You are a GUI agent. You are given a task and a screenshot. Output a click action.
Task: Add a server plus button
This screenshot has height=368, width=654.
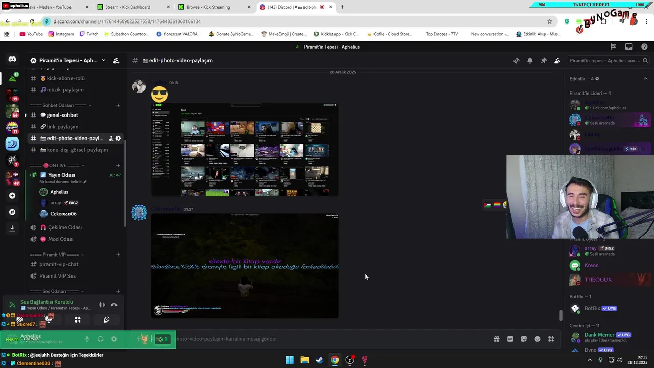[x=12, y=196]
